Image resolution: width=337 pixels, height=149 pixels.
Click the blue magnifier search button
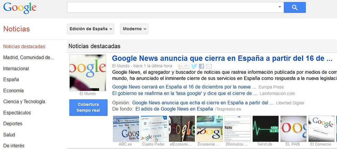tap(295, 8)
